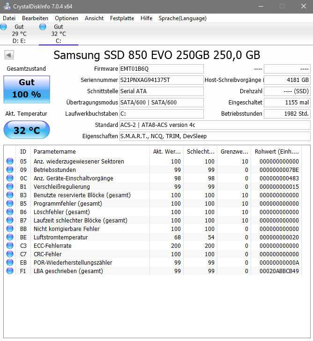313x341 pixels.
Task: Click status icon of Verschleißregulierung row
Action: click(10, 186)
